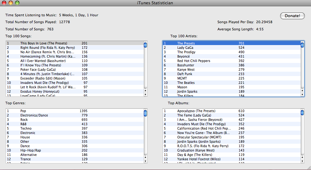Click Top Genres scrollbar thumb
This screenshot has height=170, width=311.
point(145,113)
